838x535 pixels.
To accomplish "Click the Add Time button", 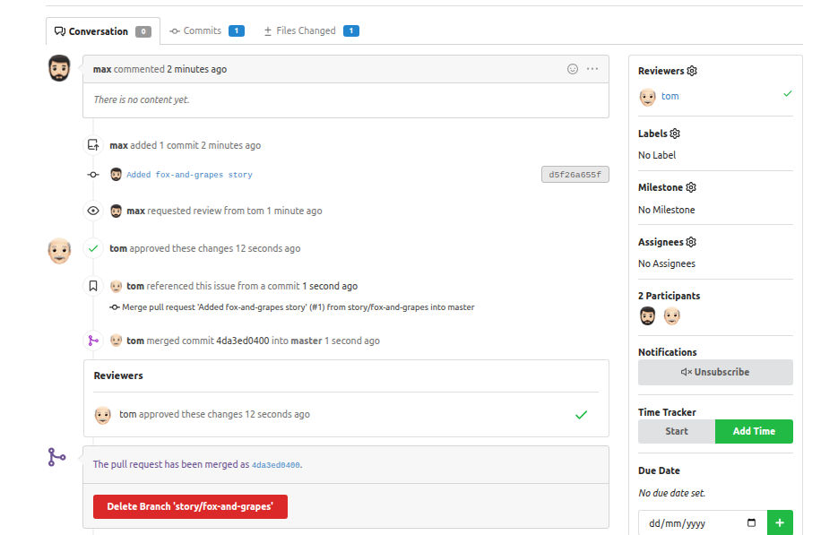I will click(x=754, y=431).
